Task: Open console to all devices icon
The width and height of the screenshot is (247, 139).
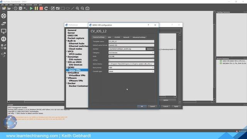Action: point(25,8)
